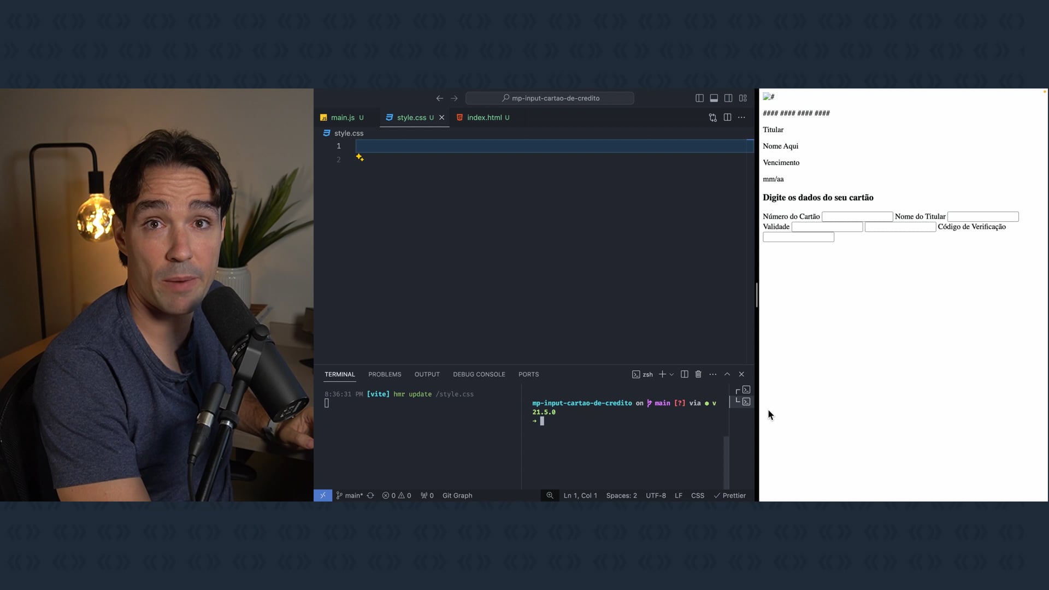This screenshot has width=1049, height=590.
Task: Open the remote window status bar button
Action: (x=323, y=495)
